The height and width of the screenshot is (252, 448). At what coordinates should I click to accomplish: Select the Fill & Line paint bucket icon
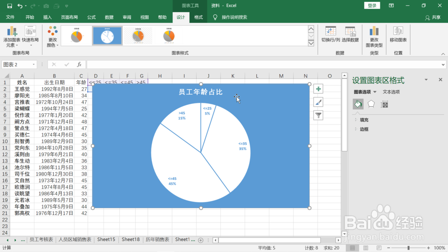tap(358, 104)
